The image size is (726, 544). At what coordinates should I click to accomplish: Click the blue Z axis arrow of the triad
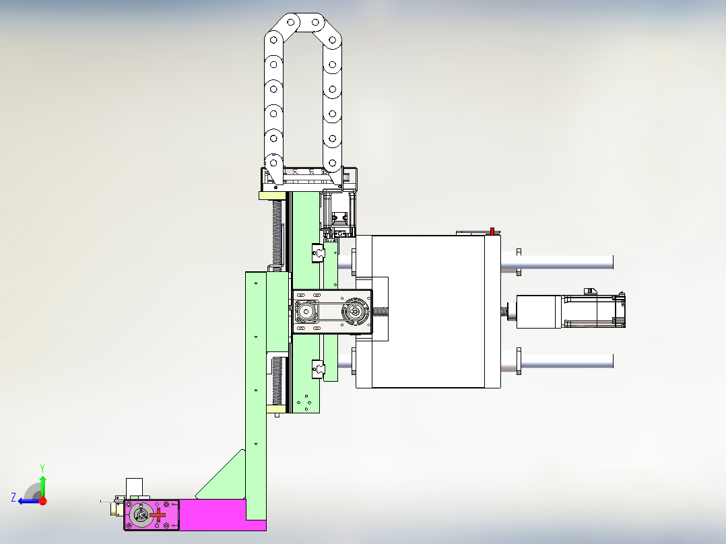pyautogui.click(x=28, y=501)
